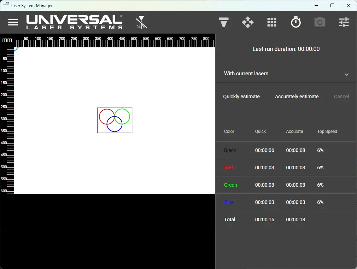The image size is (357, 269).
Task: Select the Red color row
Action: click(x=228, y=168)
